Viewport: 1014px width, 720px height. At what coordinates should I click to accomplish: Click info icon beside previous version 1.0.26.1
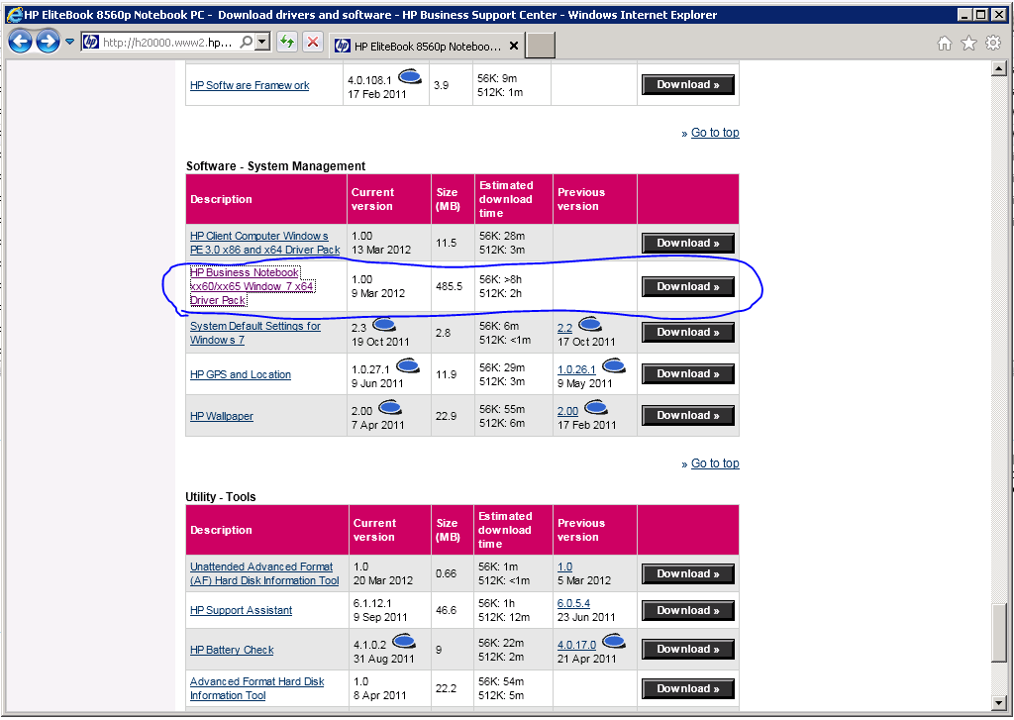[614, 366]
